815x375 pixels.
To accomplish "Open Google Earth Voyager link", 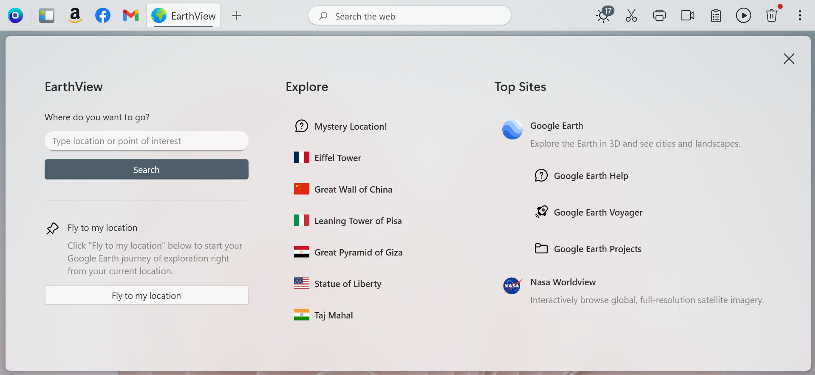I will [x=598, y=213].
